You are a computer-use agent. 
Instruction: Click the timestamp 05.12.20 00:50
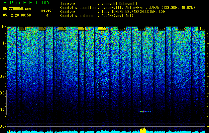click(x=17, y=15)
